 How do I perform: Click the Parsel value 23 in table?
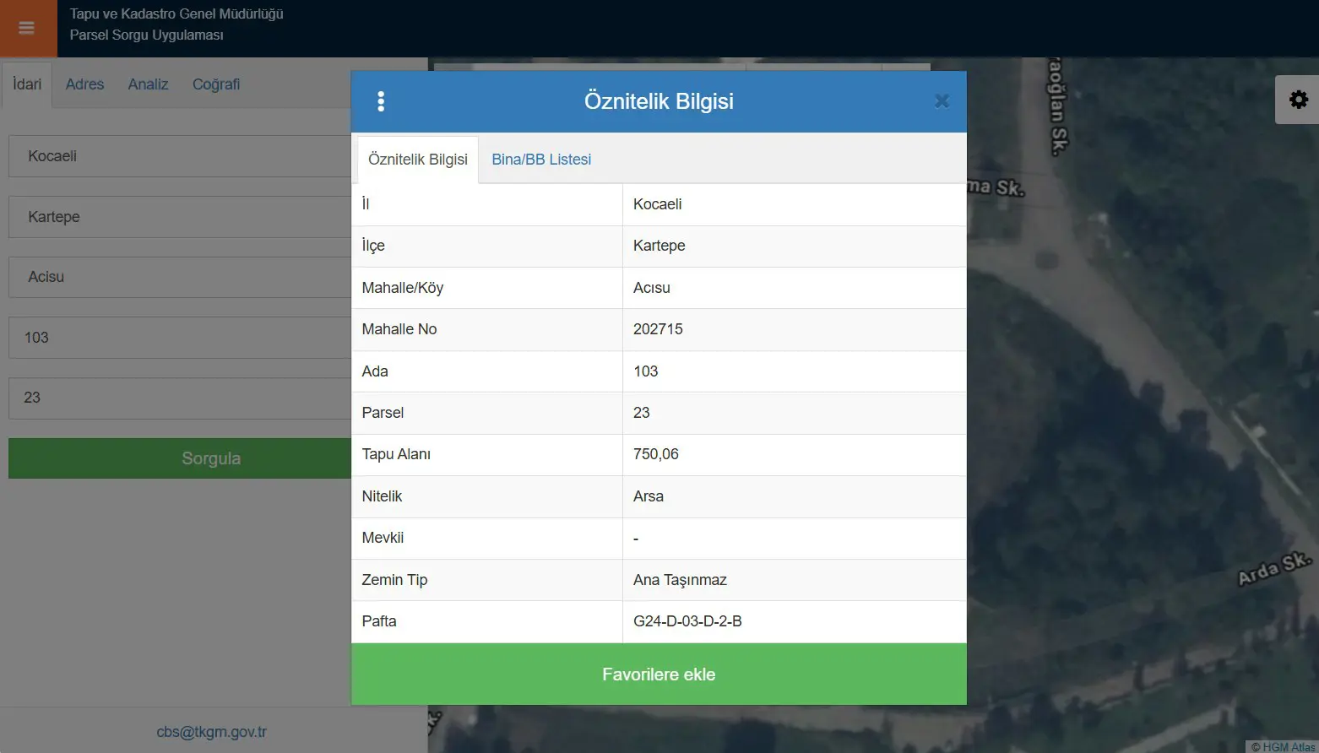coord(642,413)
